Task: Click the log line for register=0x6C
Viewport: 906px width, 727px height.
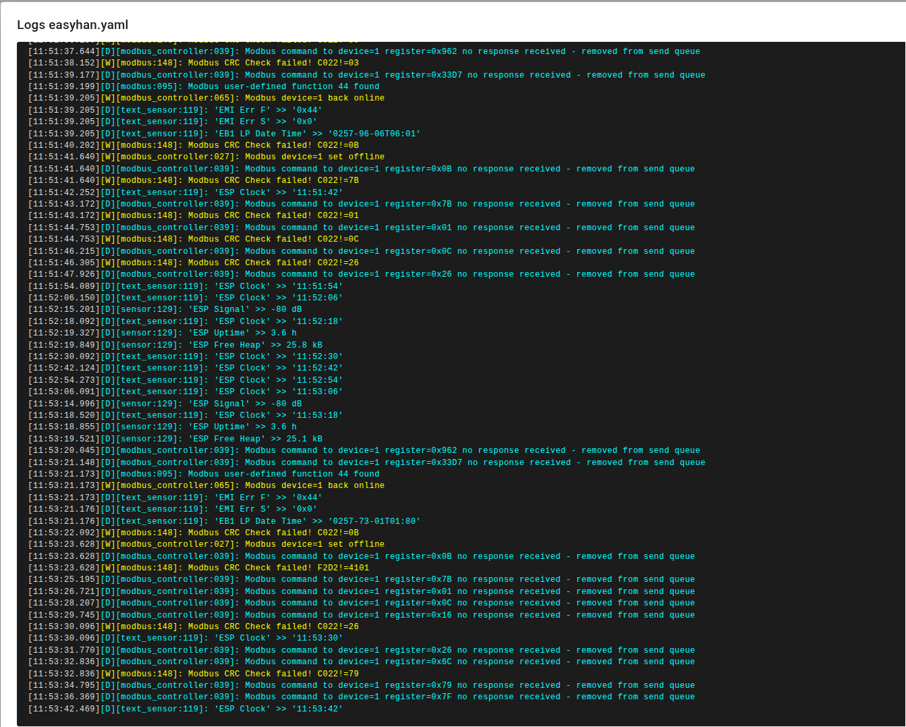Action: 361,662
